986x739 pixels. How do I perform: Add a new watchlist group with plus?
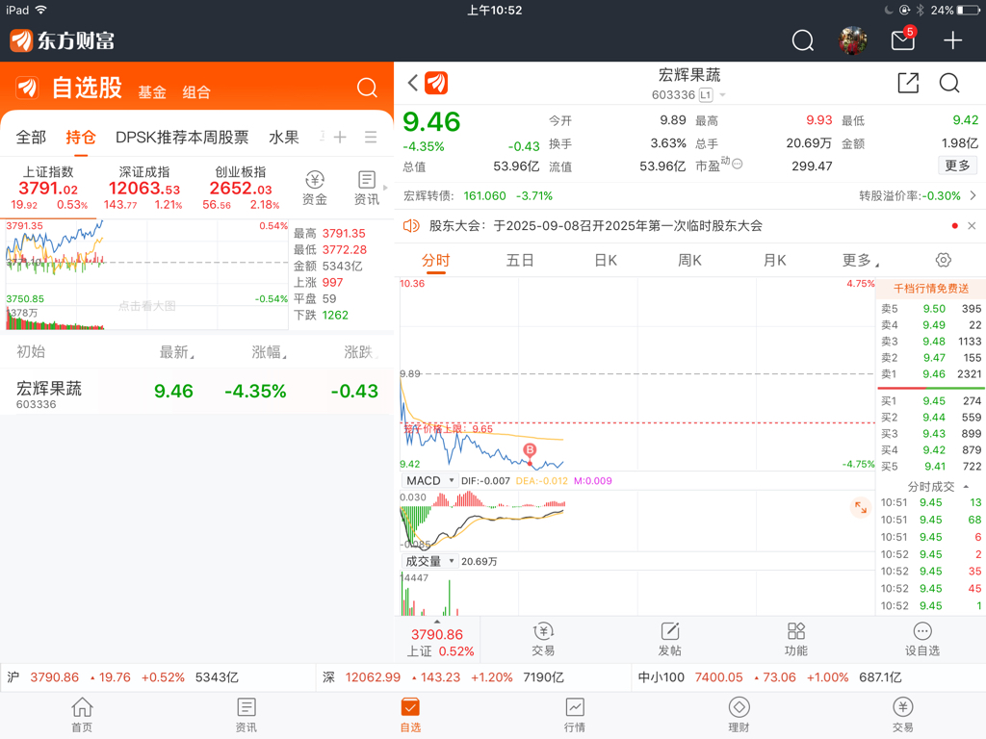click(x=340, y=137)
